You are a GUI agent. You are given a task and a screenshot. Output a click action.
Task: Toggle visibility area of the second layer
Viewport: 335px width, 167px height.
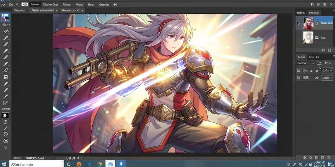[x=298, y=38]
